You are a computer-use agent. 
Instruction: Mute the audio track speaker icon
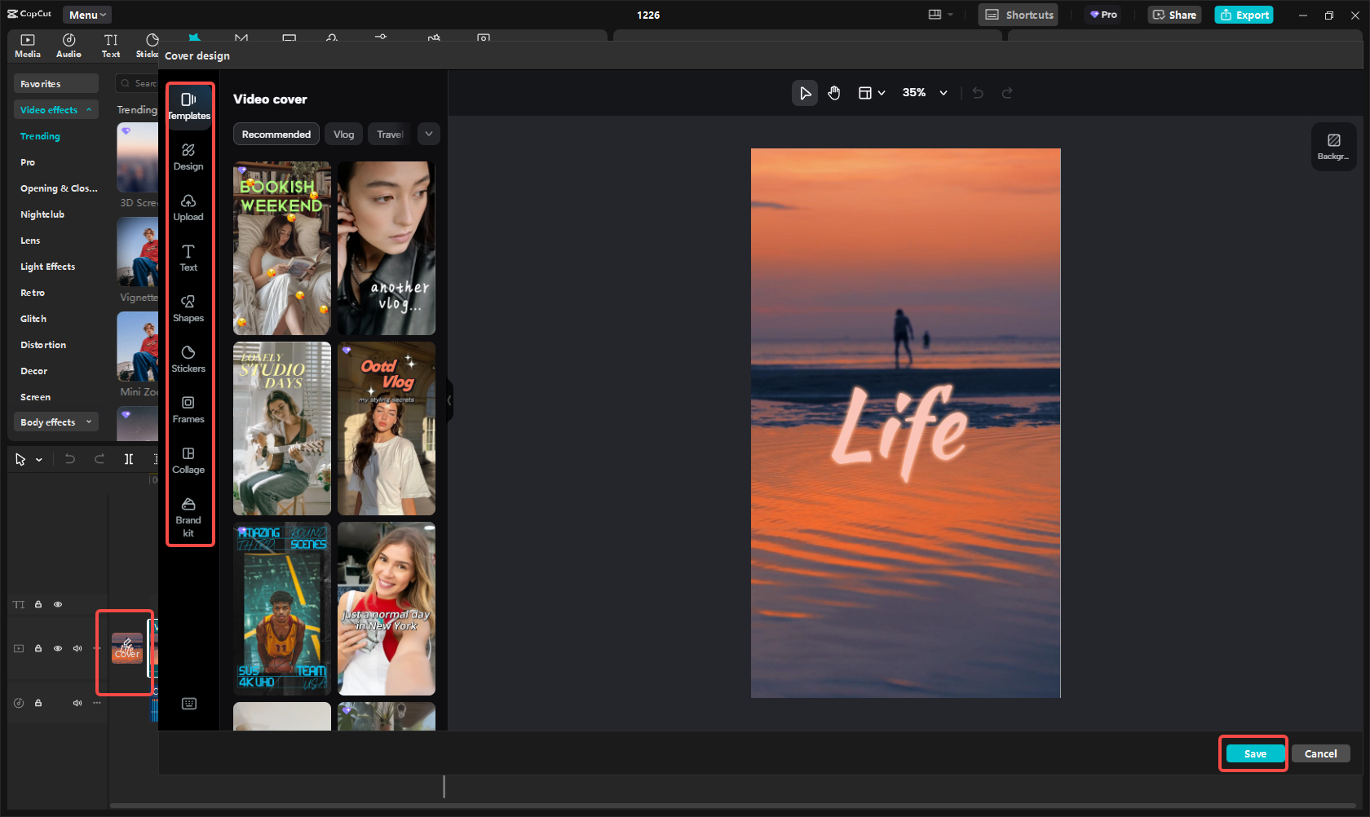tap(77, 702)
